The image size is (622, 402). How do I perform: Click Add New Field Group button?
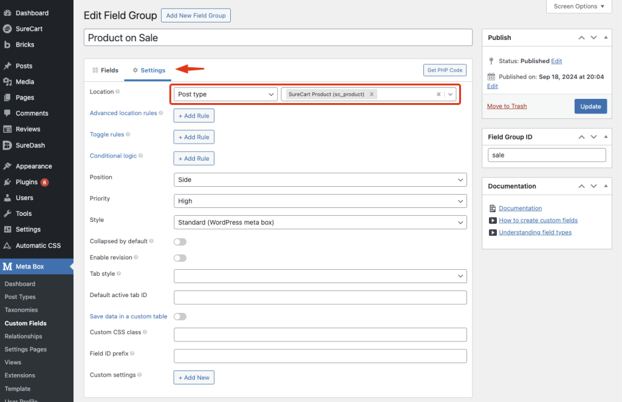click(196, 15)
